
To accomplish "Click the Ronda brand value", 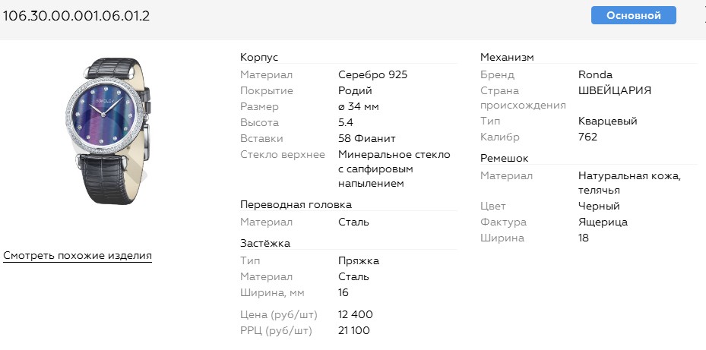I will 595,75.
